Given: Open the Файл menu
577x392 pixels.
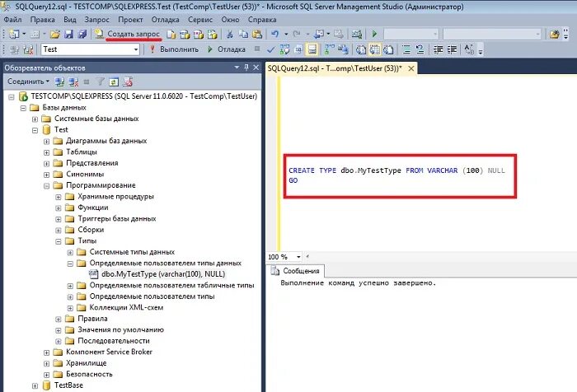Looking at the screenshot, I should point(12,20).
